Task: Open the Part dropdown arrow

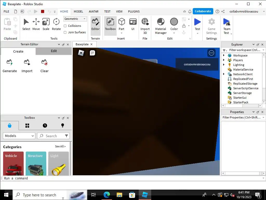Action: (122, 33)
